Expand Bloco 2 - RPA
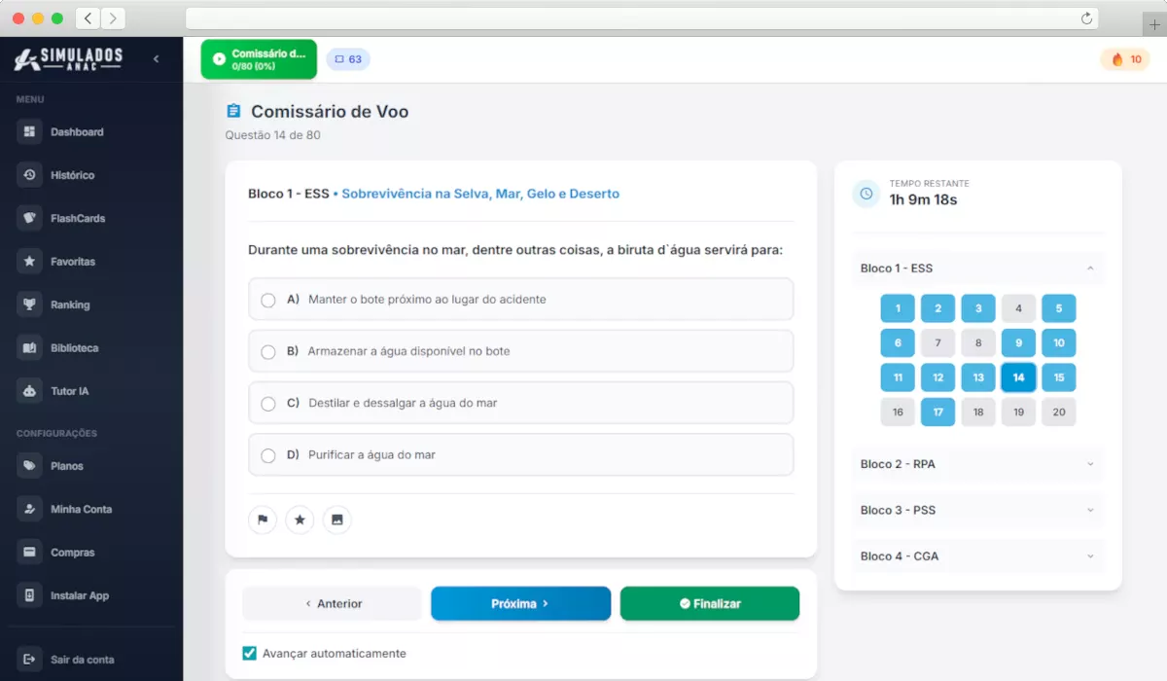The height and width of the screenshot is (681, 1167). tap(976, 464)
